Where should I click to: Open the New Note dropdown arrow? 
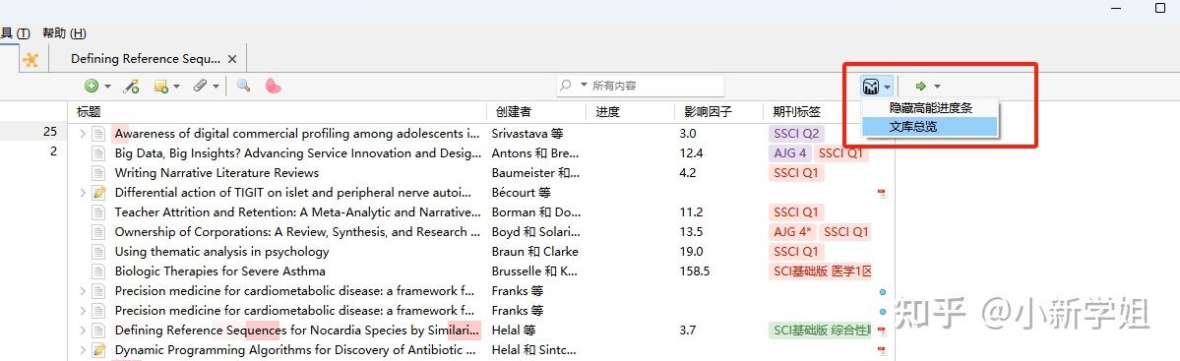tap(177, 87)
